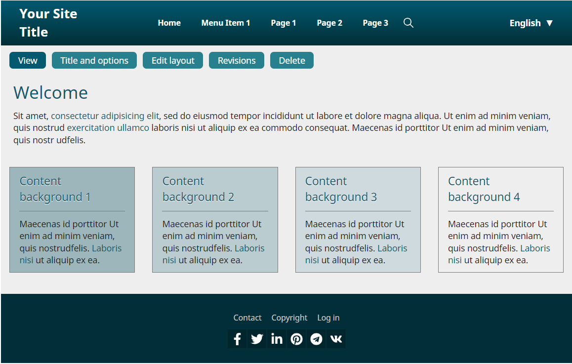Select the View tab
The height and width of the screenshot is (364, 572).
click(x=28, y=60)
